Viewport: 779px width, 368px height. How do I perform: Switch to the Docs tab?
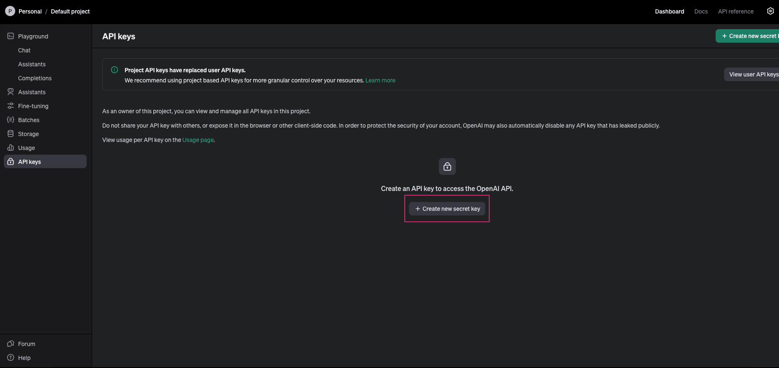click(x=701, y=11)
